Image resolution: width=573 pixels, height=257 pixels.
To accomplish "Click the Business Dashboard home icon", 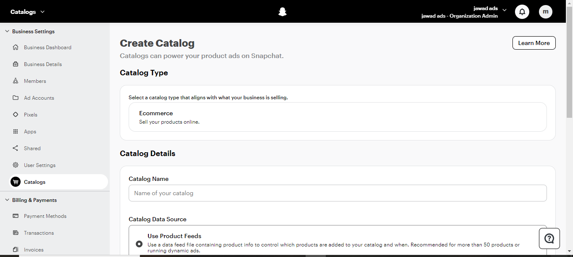I will tap(16, 48).
